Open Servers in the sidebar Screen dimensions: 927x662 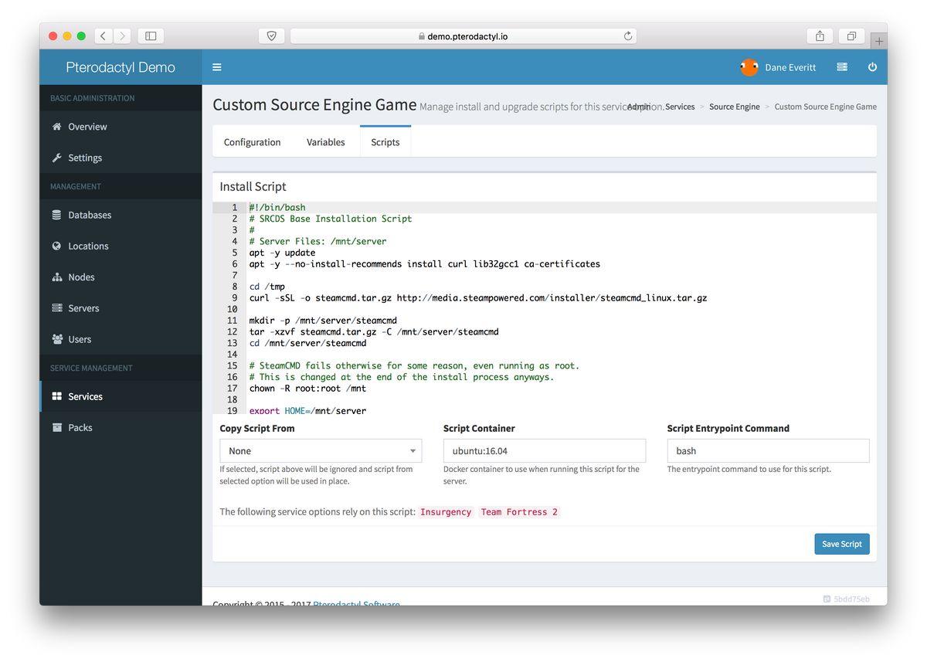pyautogui.click(x=121, y=307)
